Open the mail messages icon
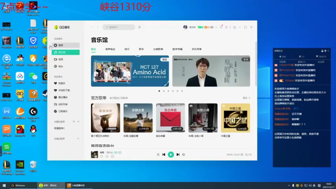This screenshot has width=336, height=189. coord(212,27)
